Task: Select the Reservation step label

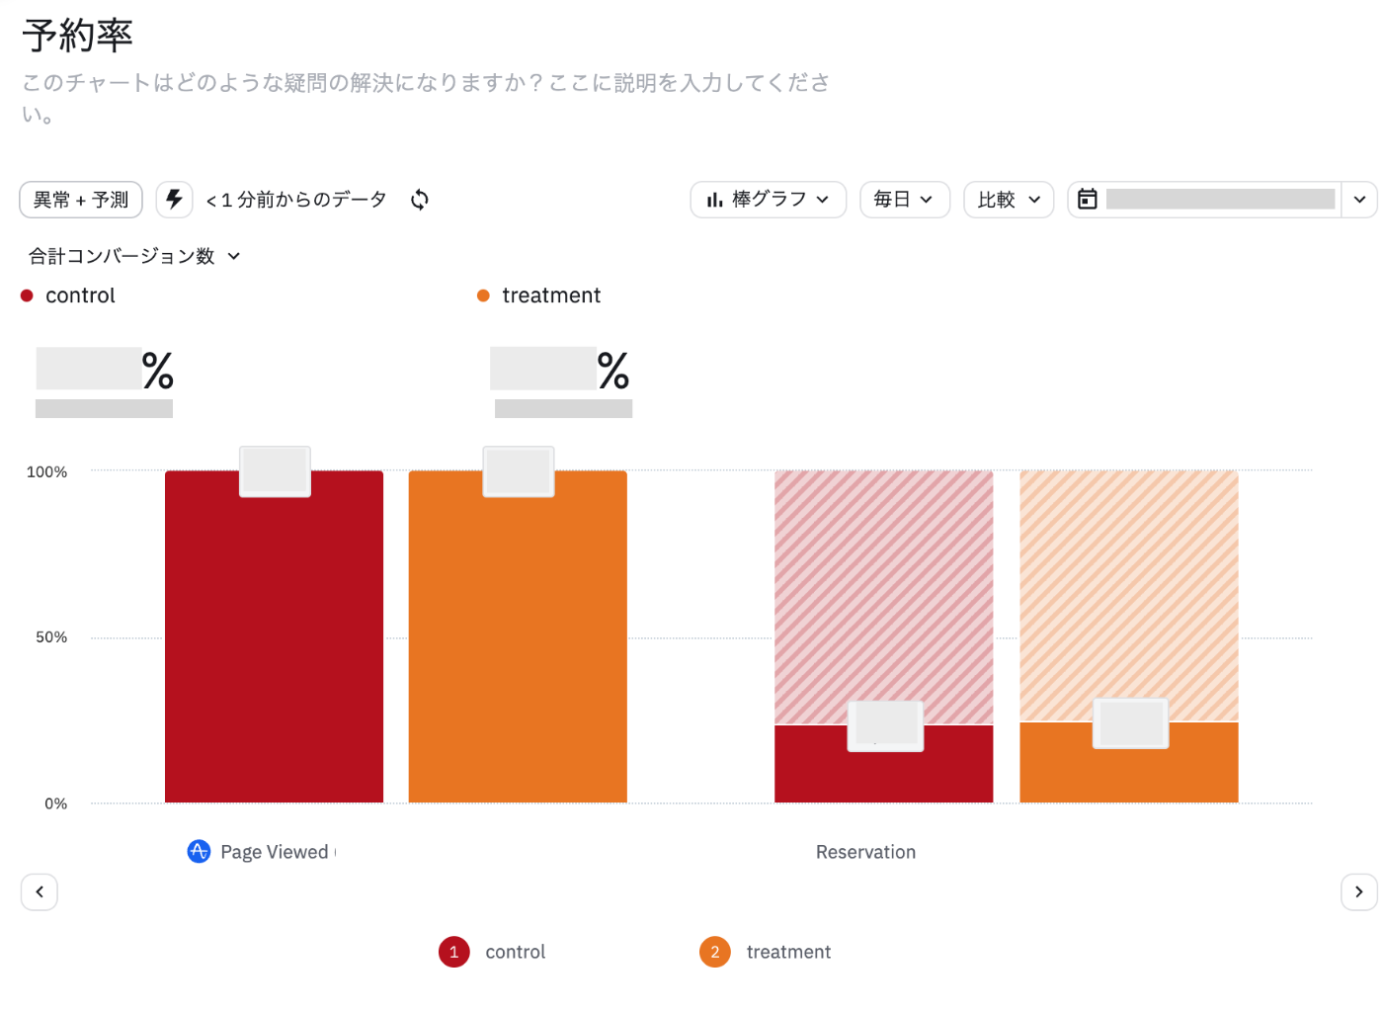Action: 865,852
